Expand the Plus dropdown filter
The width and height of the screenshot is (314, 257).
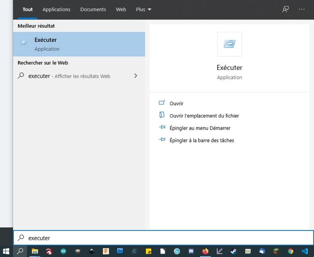pyautogui.click(x=144, y=9)
